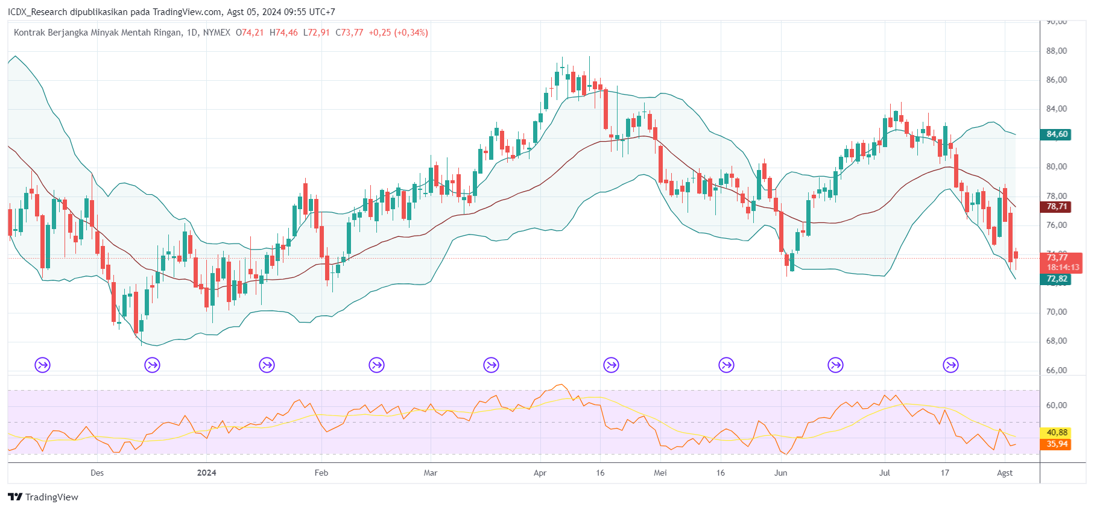1094x510 pixels.
Task: Click the RSI average label 40,88
Action: 1056,433
